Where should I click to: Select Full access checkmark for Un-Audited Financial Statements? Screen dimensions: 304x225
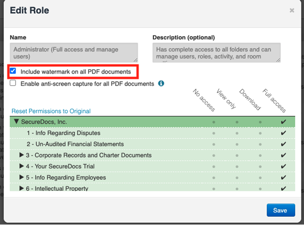pyautogui.click(x=283, y=144)
